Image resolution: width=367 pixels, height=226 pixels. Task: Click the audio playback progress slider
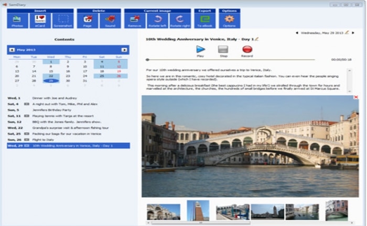pos(236,60)
